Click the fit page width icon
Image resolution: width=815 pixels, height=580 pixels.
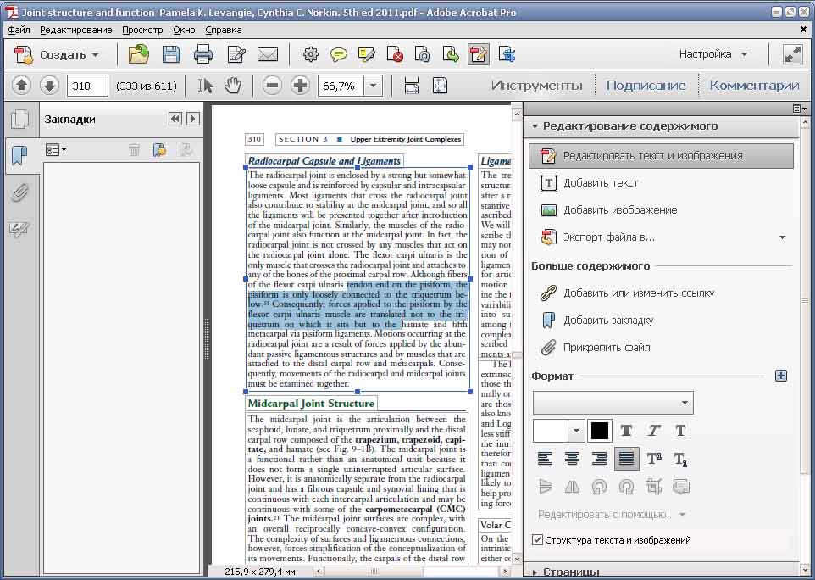click(411, 86)
